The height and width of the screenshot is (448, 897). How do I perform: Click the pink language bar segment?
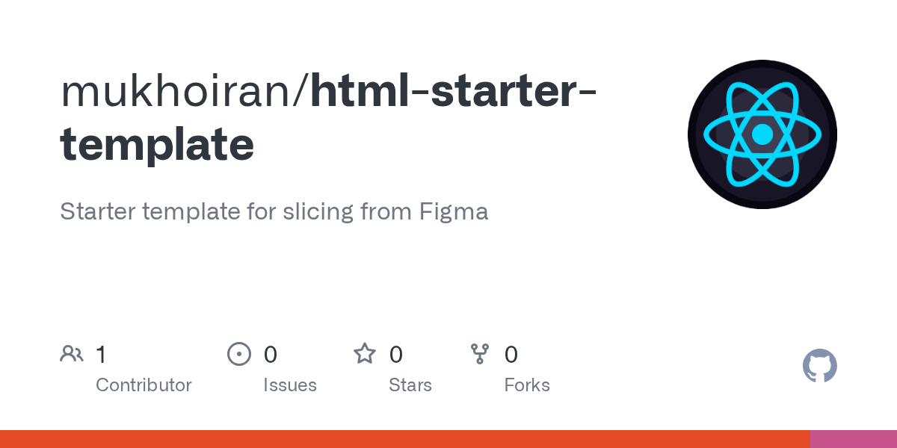pyautogui.click(x=854, y=439)
